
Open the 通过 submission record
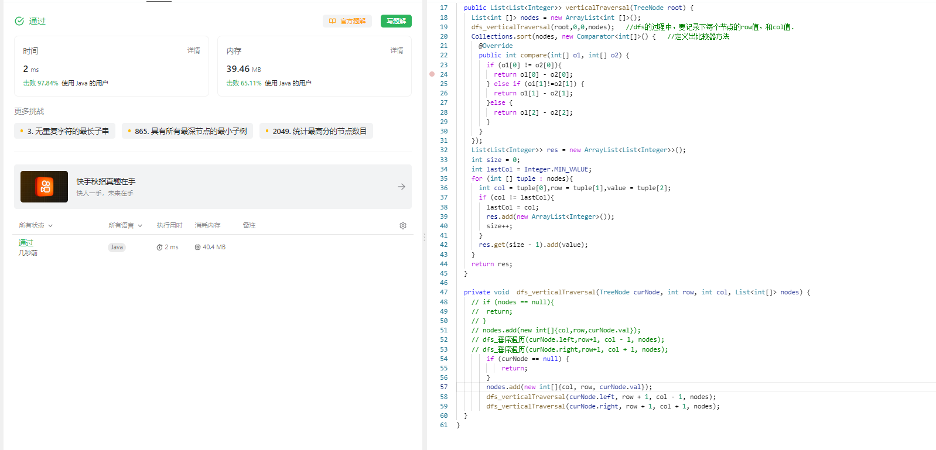26,243
